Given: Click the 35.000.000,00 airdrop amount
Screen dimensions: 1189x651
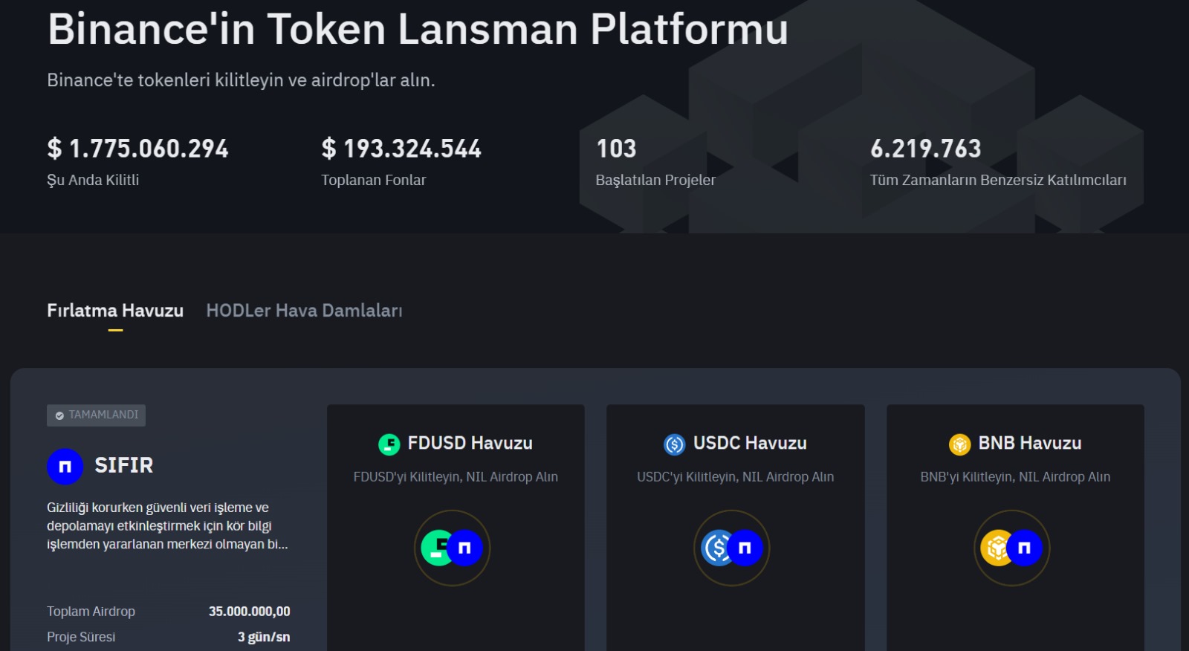Looking at the screenshot, I should (x=249, y=612).
